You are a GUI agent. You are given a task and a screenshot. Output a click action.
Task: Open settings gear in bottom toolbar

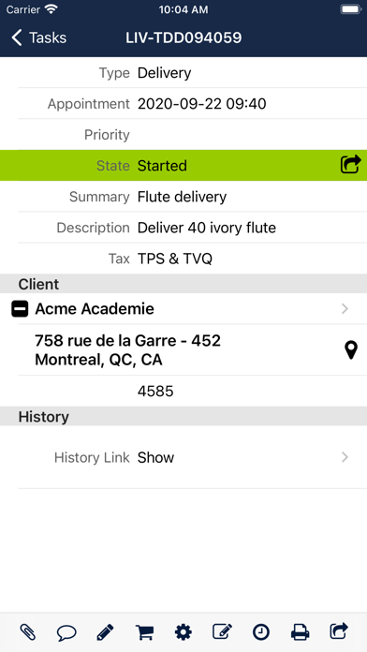pyautogui.click(x=183, y=632)
